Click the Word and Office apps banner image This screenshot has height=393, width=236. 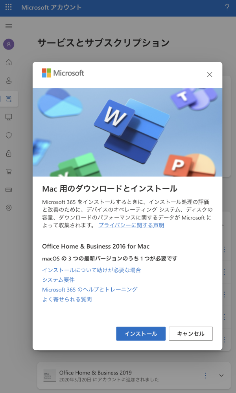pos(127,132)
